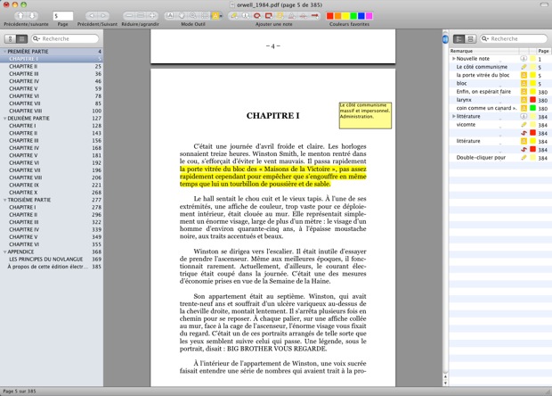Expand the littérature anchored note row
Screen dimensions: 552x396
point(454,116)
